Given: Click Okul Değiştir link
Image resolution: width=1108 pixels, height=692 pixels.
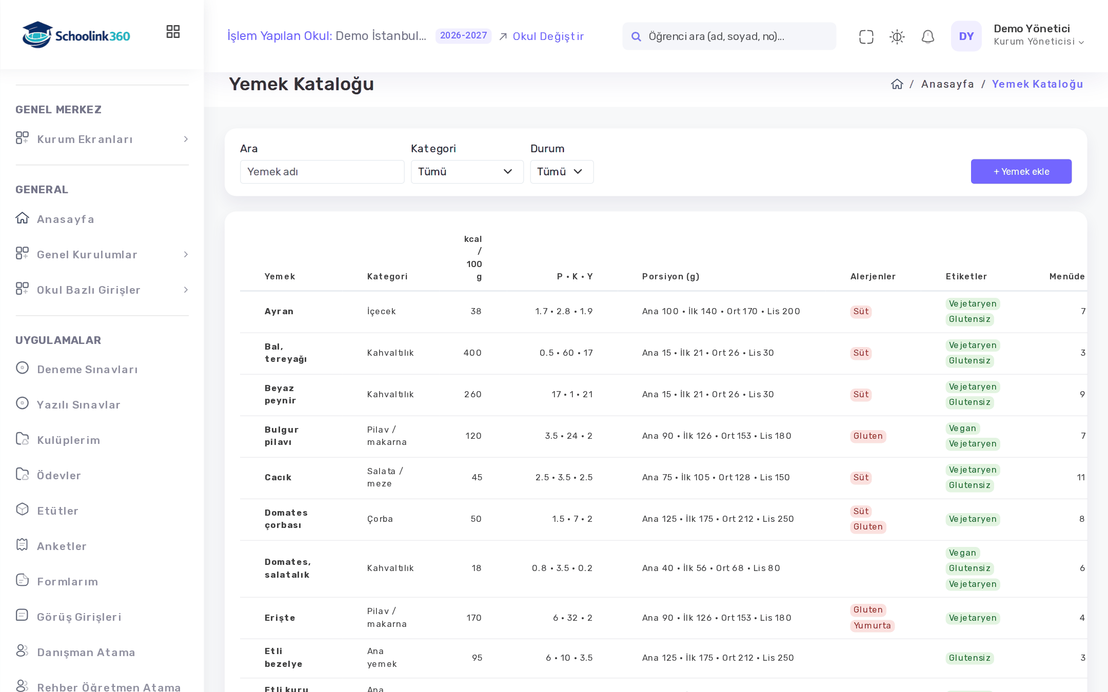Looking at the screenshot, I should (542, 36).
